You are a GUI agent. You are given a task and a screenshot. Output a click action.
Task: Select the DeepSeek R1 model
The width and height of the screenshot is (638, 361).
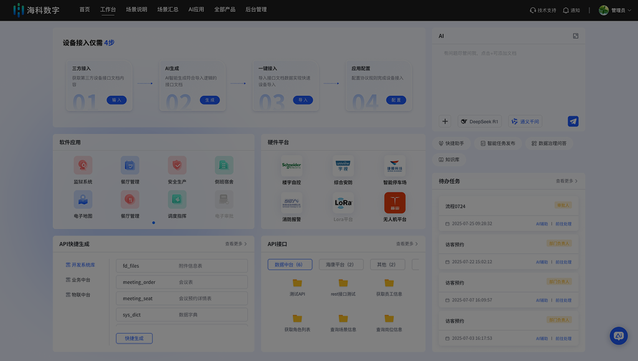click(x=480, y=121)
